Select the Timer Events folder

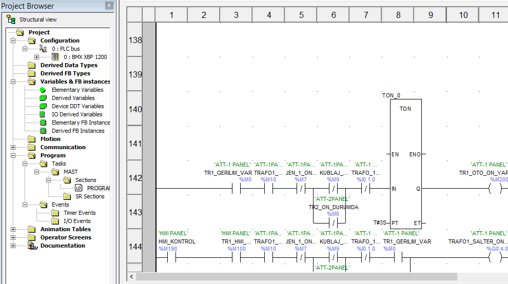[x=80, y=213]
